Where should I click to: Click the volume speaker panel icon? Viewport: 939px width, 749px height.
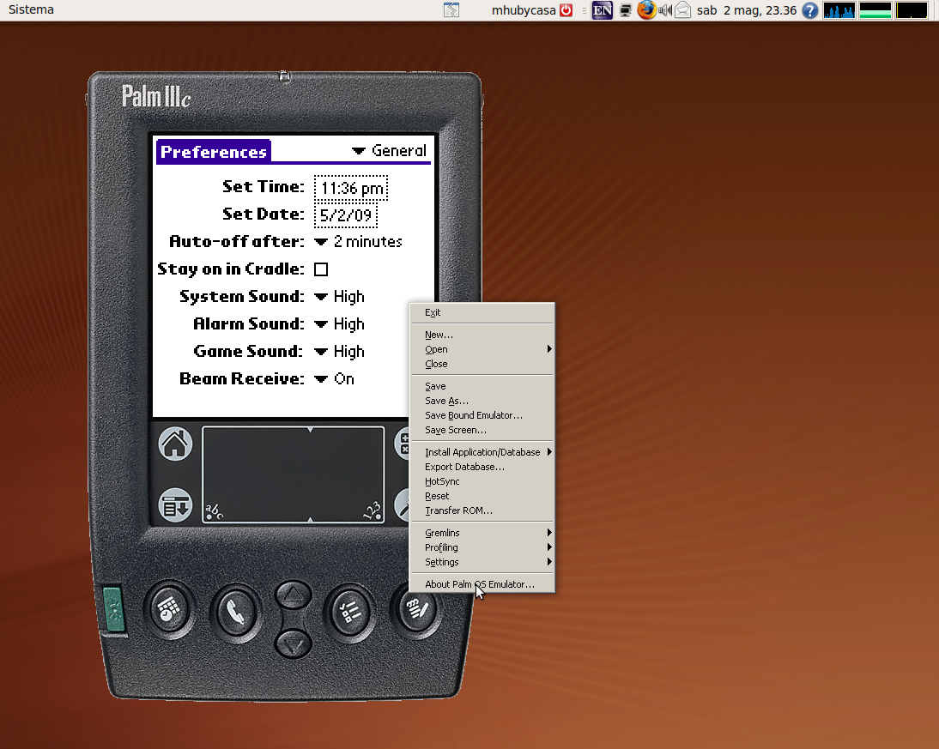click(664, 10)
